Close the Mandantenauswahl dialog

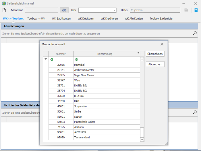pos(162,44)
